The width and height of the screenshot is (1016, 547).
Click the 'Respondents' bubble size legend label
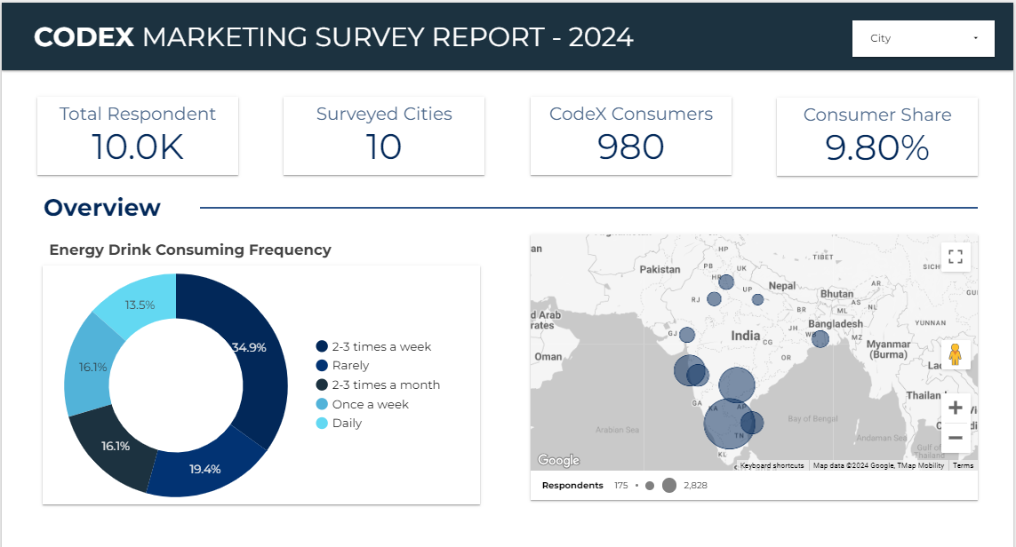click(x=572, y=486)
